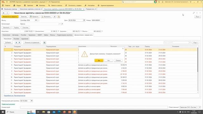
Task: Open the calendar for Планируемая дата выплаты
Action: [32, 101]
